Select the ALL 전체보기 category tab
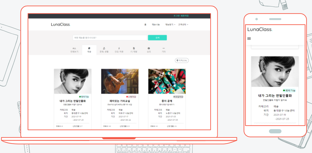The width and height of the screenshot is (312, 153). [74, 50]
